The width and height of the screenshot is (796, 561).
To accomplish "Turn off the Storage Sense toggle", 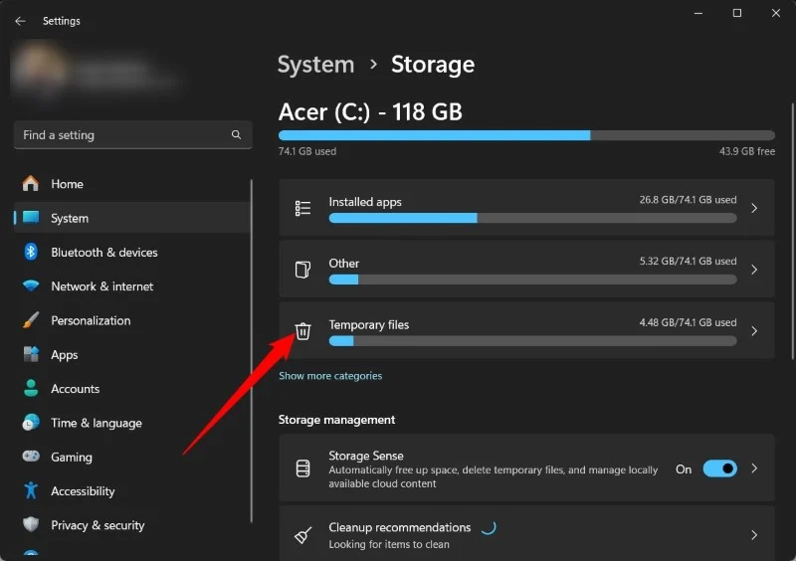I will (719, 468).
